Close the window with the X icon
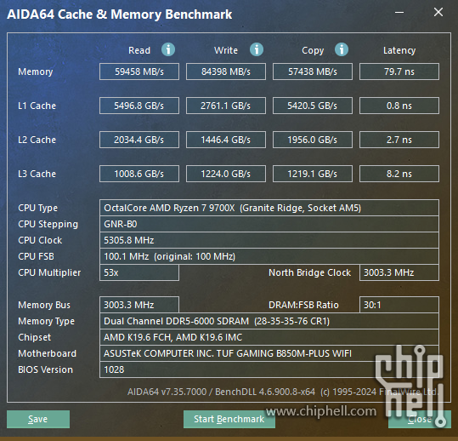 click(x=438, y=12)
